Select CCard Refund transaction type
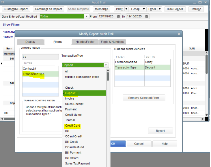Screen dimensions: 211x167 pos(84,147)
